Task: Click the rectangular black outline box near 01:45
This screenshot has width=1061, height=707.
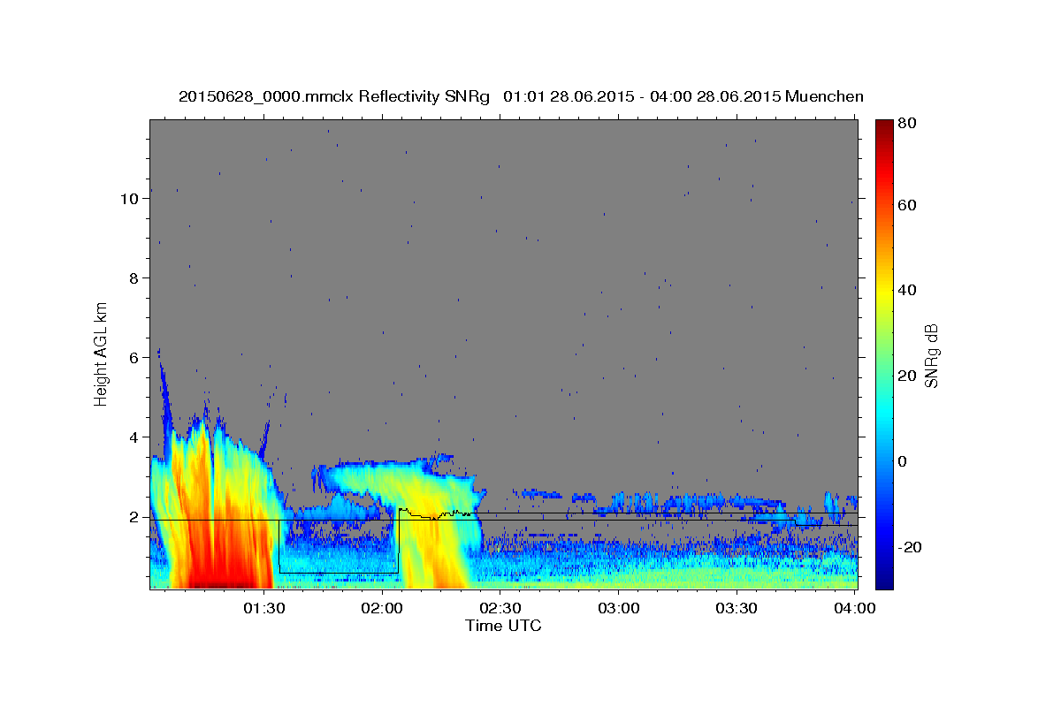Action: [339, 546]
